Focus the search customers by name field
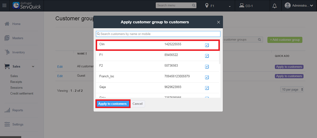Screen dimensions: 317x138 (x=158, y=34)
